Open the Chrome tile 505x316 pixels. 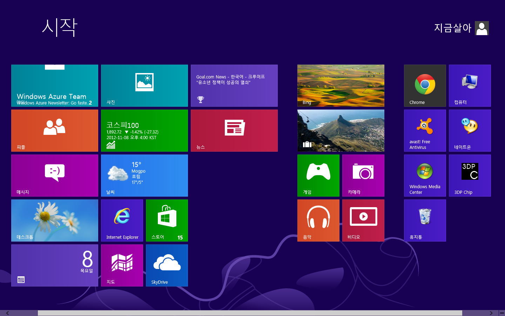coord(425,85)
